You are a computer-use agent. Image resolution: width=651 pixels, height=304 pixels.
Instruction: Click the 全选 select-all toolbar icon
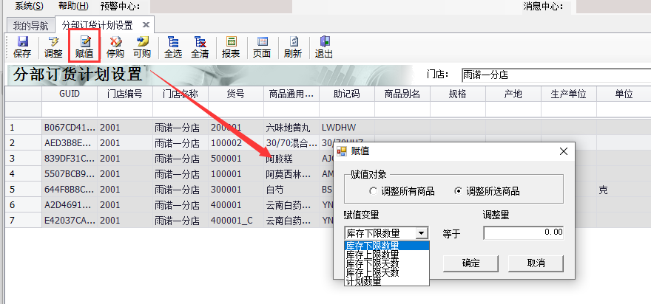[173, 47]
